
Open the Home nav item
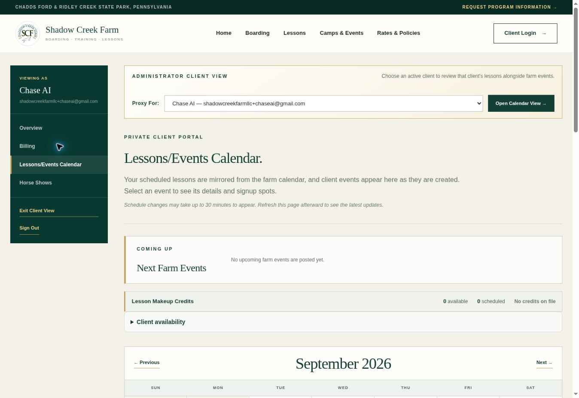tap(223, 33)
